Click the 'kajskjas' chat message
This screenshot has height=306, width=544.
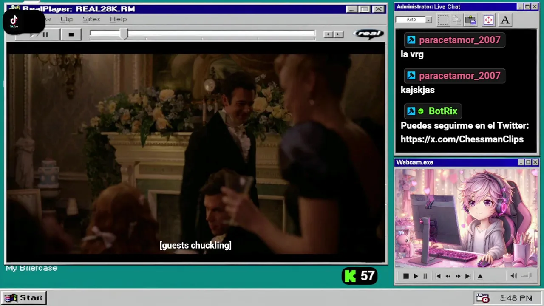(x=417, y=90)
